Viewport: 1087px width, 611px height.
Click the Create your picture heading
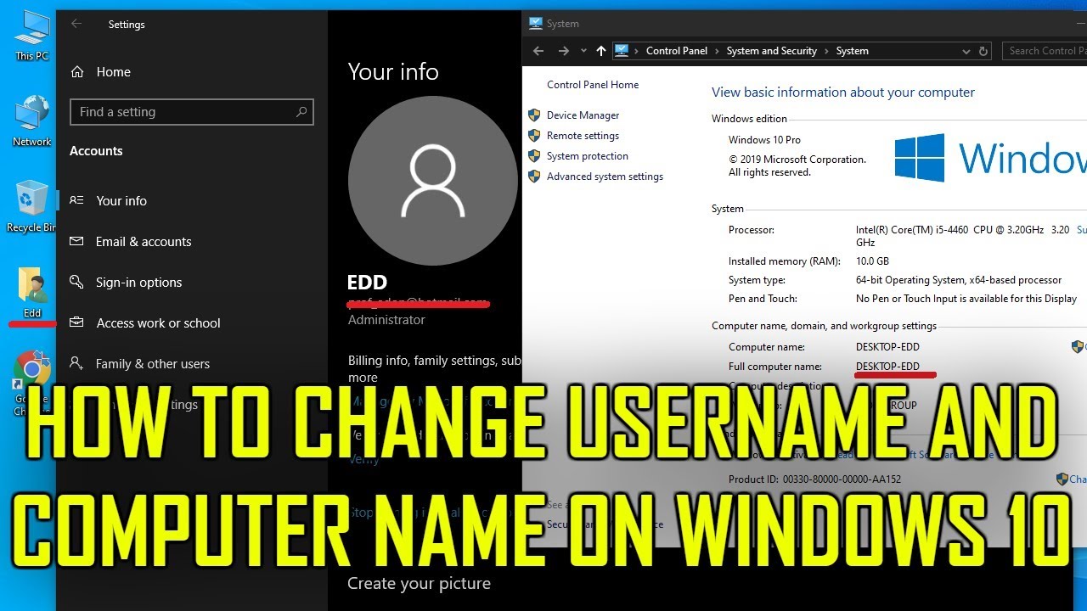pos(419,584)
